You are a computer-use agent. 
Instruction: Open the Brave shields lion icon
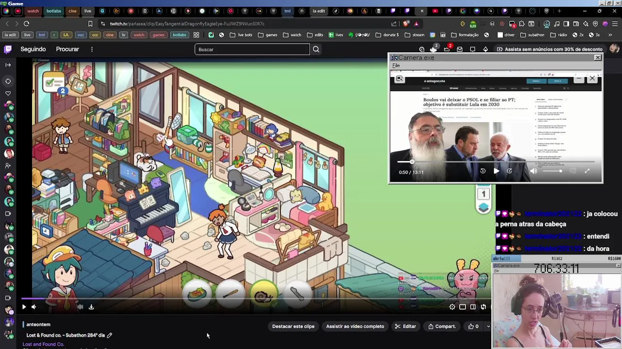tap(406, 23)
